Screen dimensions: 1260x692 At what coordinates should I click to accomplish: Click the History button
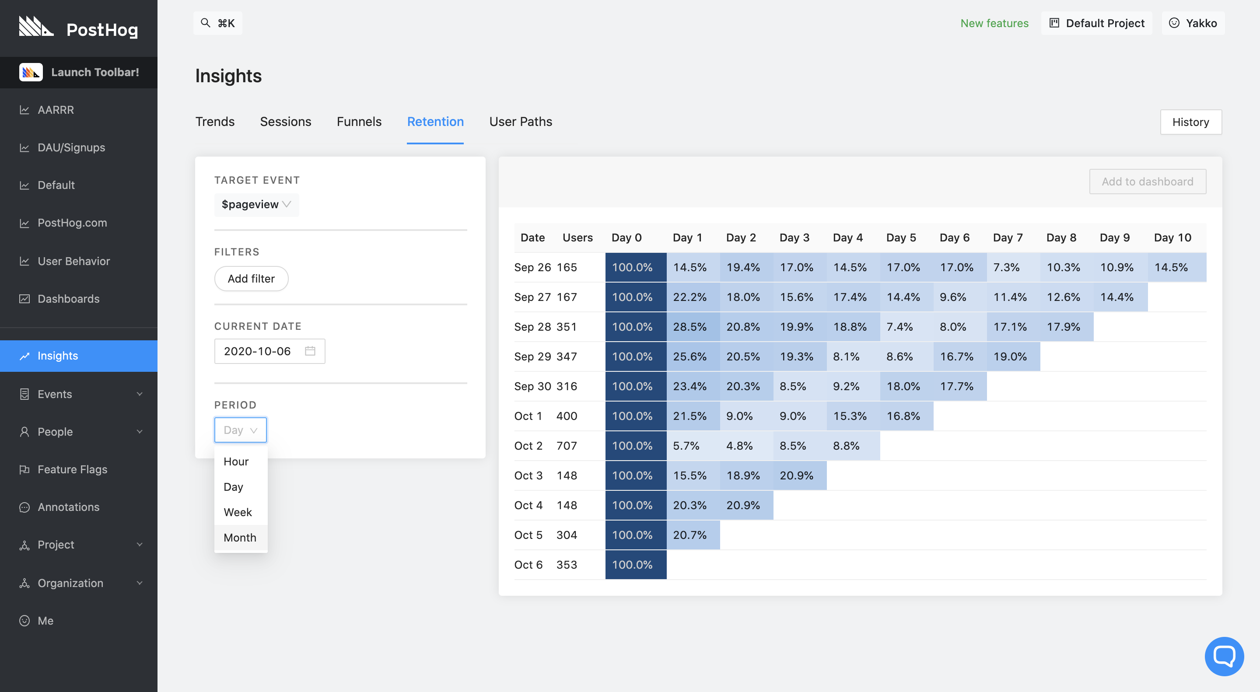coord(1190,122)
